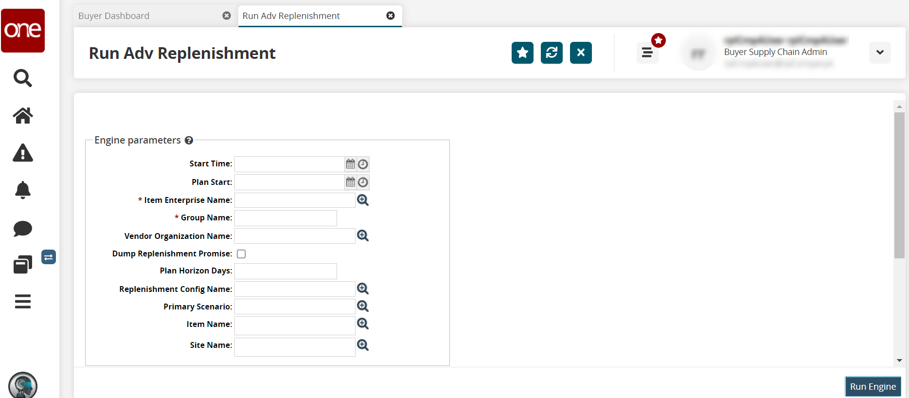Expand the user profile dropdown
The height and width of the screenshot is (398, 909).
[x=880, y=53]
